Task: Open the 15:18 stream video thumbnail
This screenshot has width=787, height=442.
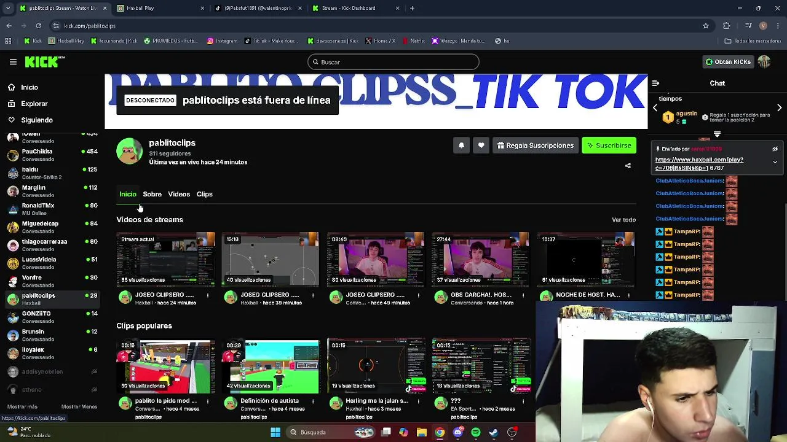Action: click(x=271, y=259)
